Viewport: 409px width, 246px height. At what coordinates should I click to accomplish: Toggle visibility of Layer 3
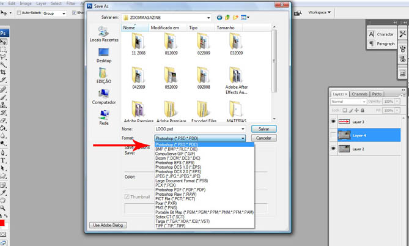[333, 122]
